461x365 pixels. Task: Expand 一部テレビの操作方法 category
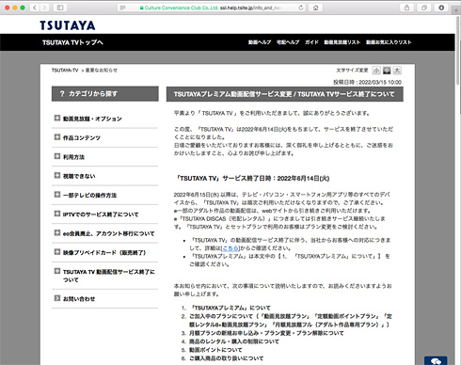click(105, 195)
